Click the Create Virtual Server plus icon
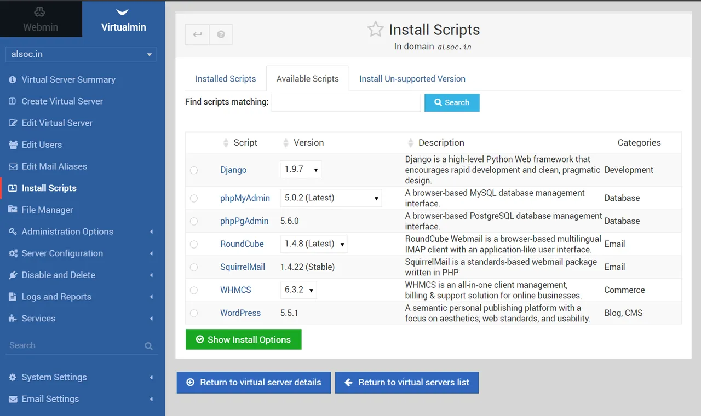 [13, 101]
